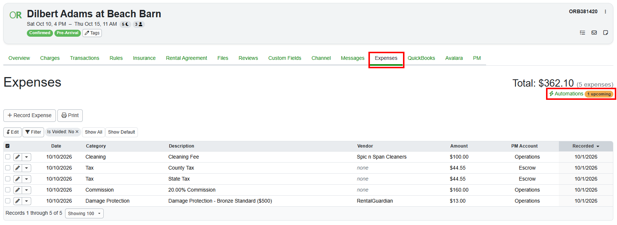Click the envelope email icon
Viewport: 617px width, 225px height.
(x=594, y=33)
